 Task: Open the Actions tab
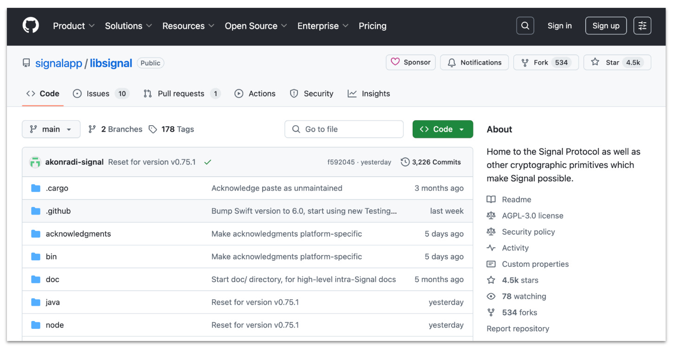(255, 94)
